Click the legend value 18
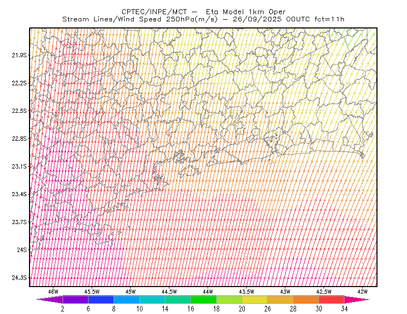Viewport: 407px width, 314px height. 216,309
